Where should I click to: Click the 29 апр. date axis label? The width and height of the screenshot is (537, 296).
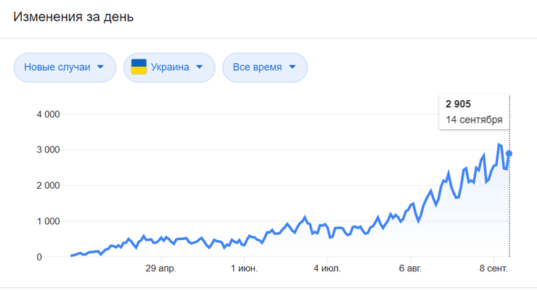click(x=160, y=269)
